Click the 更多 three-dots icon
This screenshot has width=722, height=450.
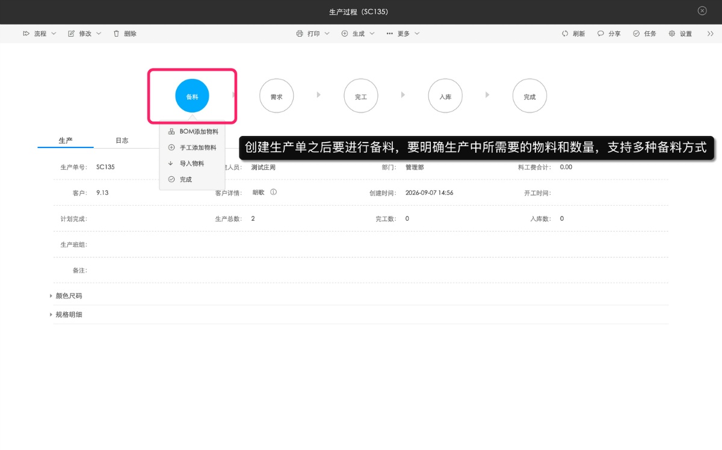(390, 34)
